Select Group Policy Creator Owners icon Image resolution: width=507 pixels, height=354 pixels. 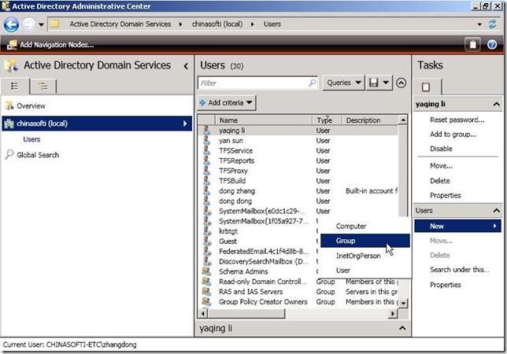coord(206,301)
